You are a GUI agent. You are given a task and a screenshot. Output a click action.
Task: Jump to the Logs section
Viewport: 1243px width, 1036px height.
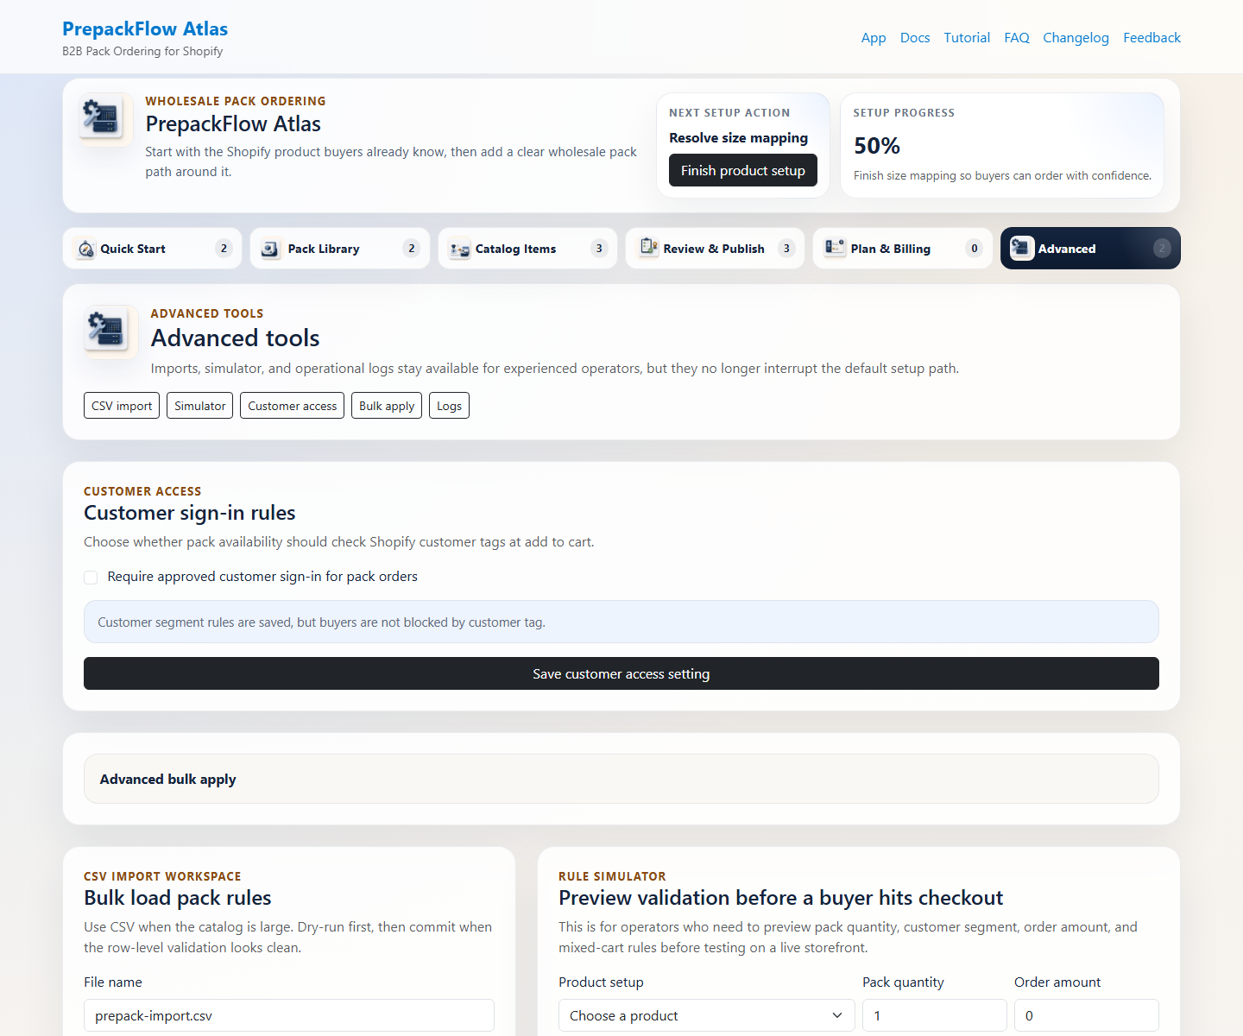449,406
